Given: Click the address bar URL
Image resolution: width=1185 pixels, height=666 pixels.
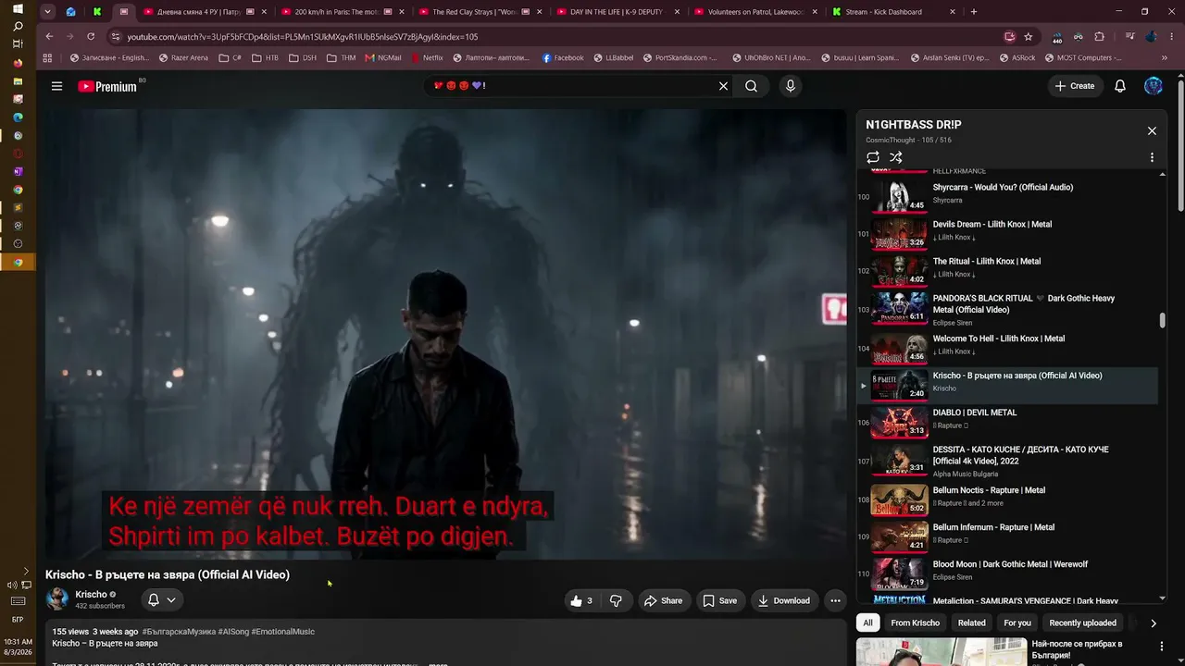Looking at the screenshot, I should coord(303,37).
